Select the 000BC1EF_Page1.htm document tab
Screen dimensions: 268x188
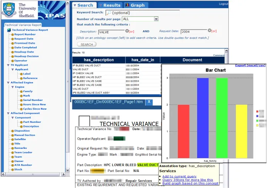[x=109, y=102]
